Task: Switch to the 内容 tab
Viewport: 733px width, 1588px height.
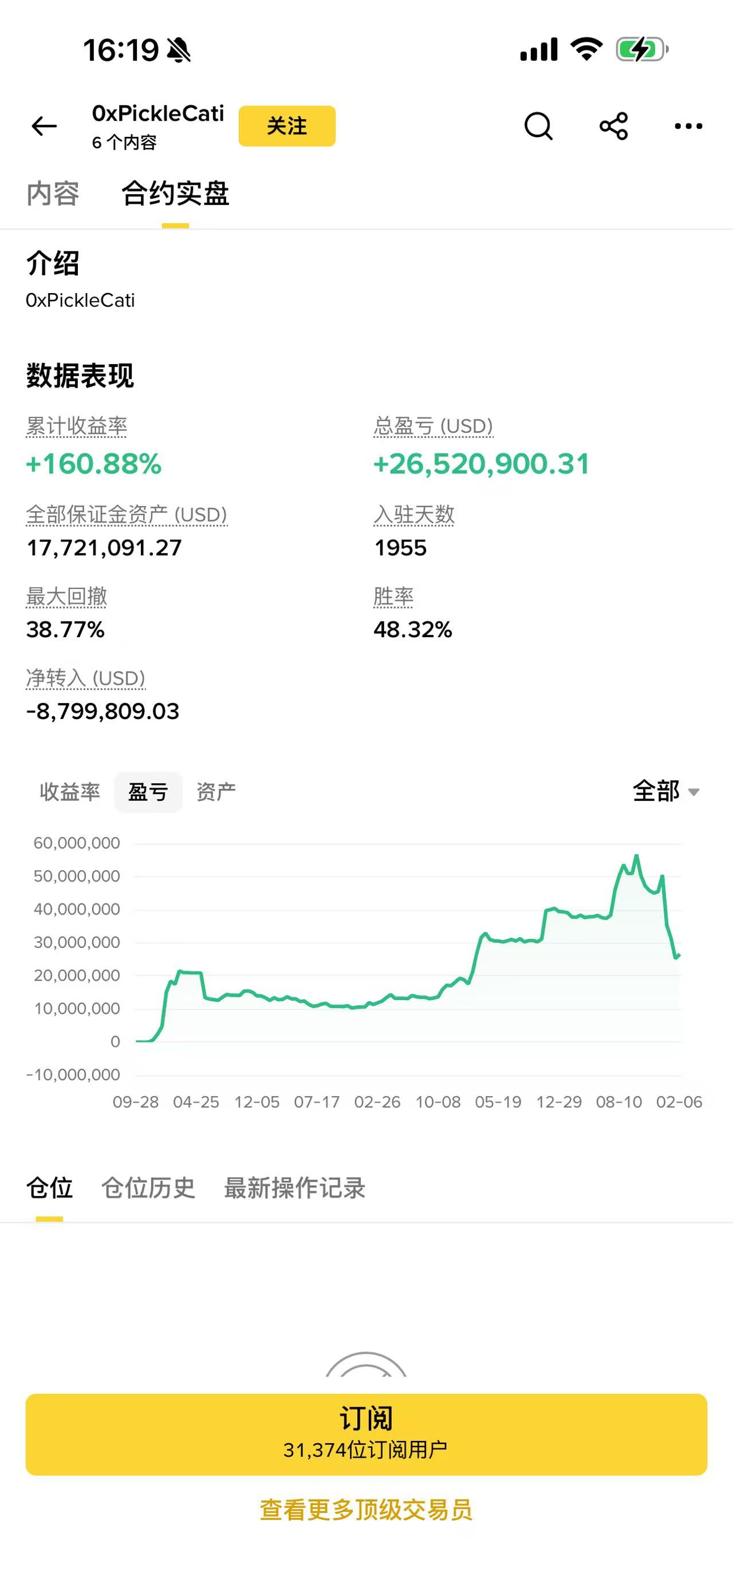Action: click(53, 193)
